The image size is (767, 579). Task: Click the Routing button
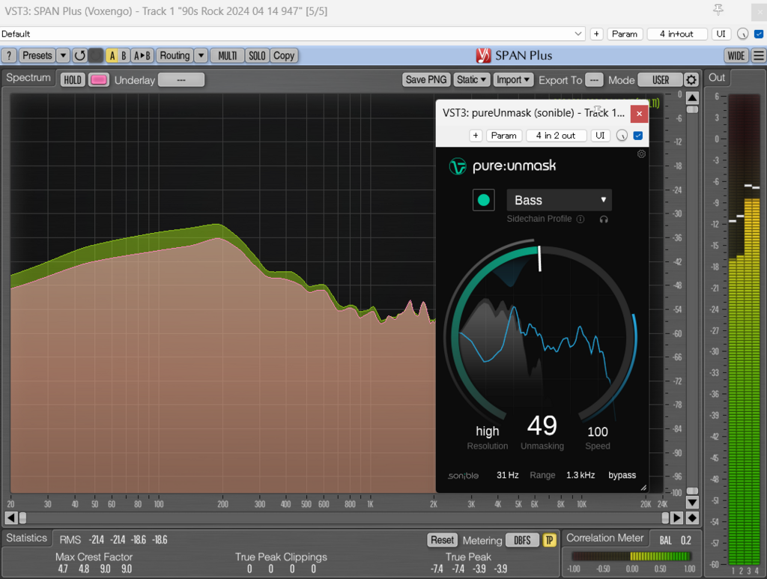(175, 55)
